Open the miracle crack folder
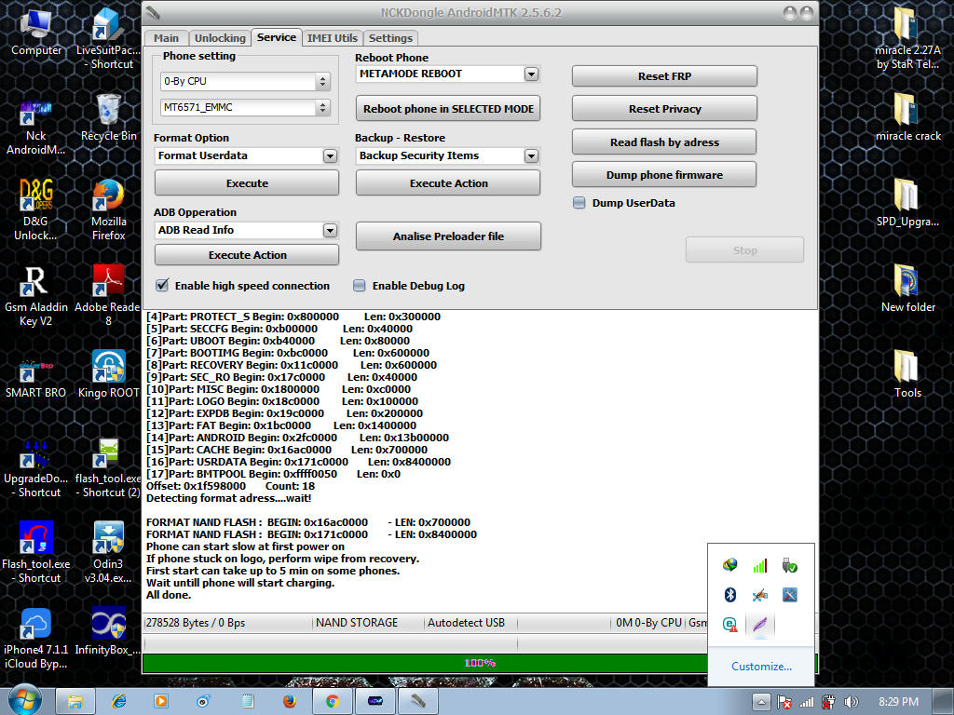This screenshot has height=715, width=954. tap(907, 118)
